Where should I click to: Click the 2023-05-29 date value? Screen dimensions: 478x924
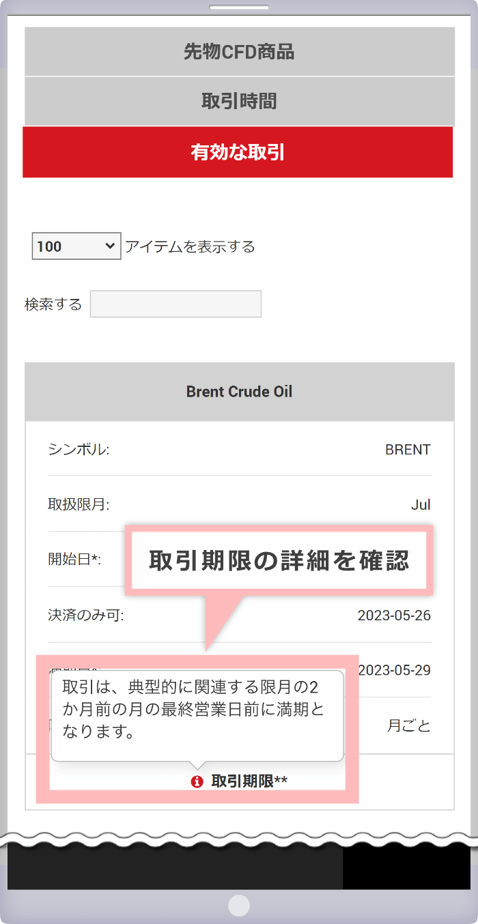394,670
